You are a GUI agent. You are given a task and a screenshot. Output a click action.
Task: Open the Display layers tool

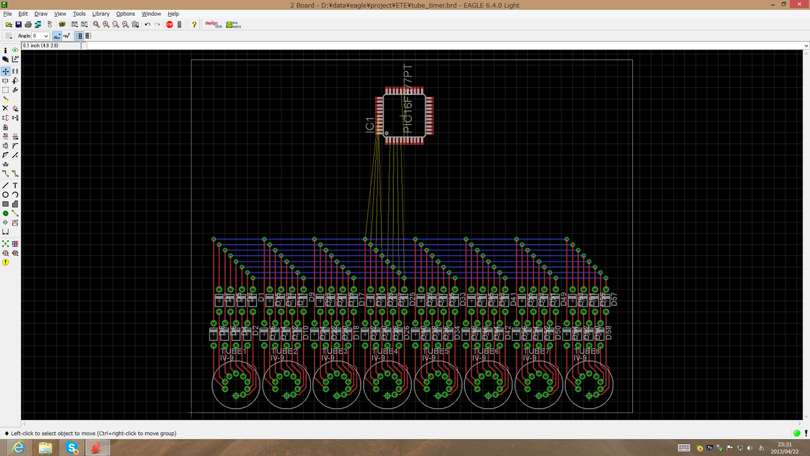(6, 60)
